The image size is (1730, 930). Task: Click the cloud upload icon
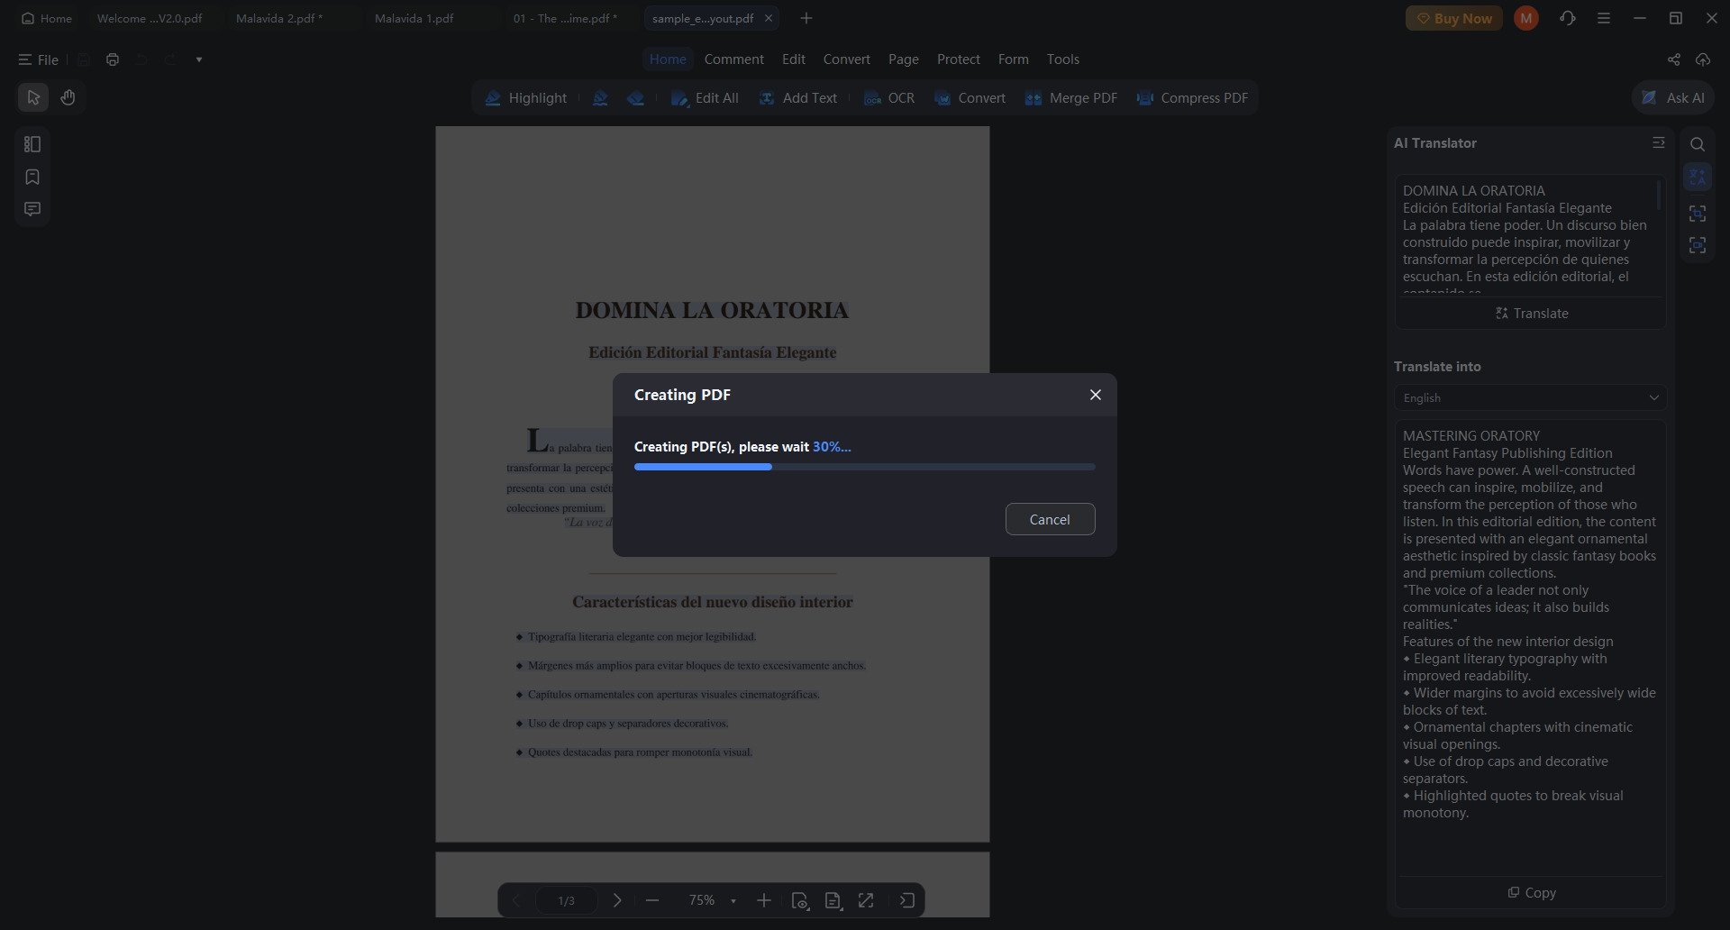tap(1702, 59)
